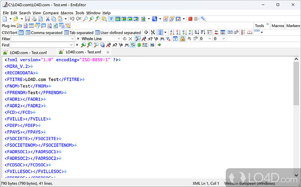Toggle the wrap-around arrows icon in Find toolbar

click(x=133, y=45)
